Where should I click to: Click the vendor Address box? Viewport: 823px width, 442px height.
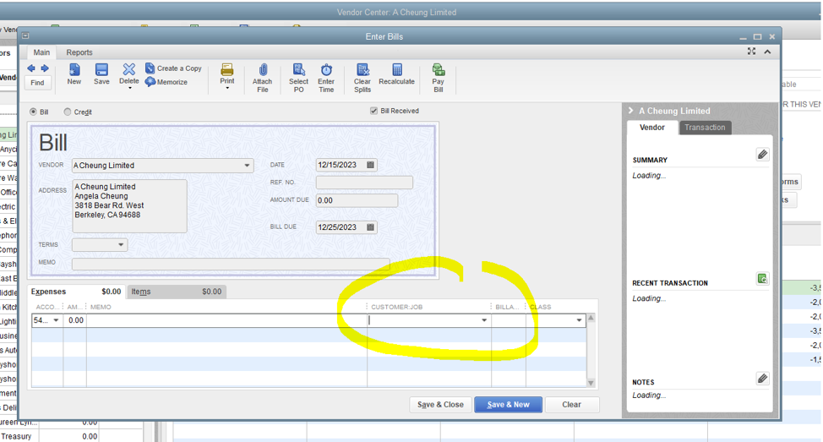coord(129,206)
